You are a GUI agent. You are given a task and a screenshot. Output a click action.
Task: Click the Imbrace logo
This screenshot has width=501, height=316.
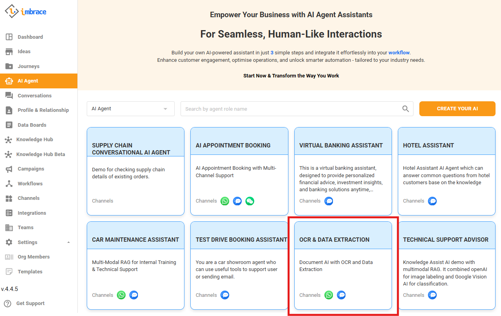tap(26, 11)
